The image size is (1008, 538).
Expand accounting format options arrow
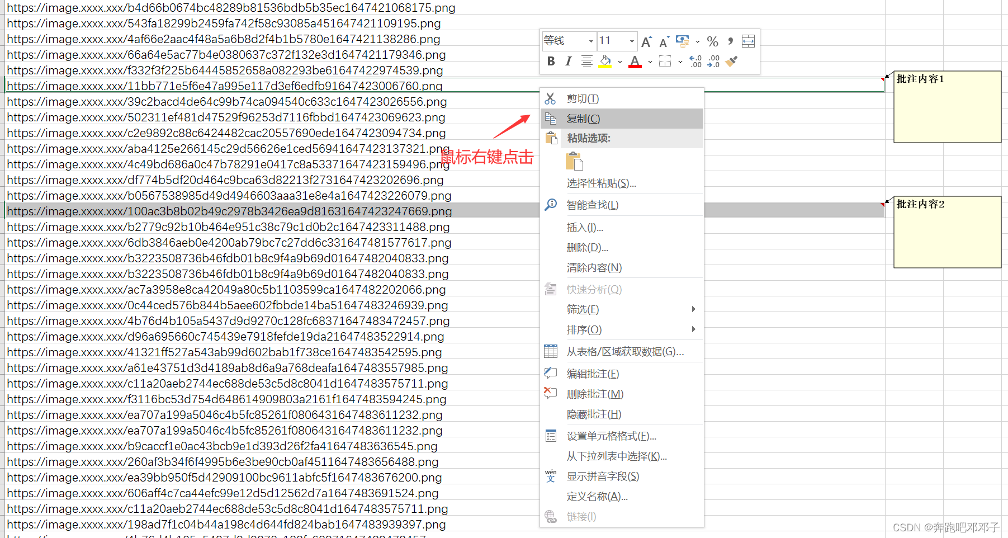(x=697, y=41)
